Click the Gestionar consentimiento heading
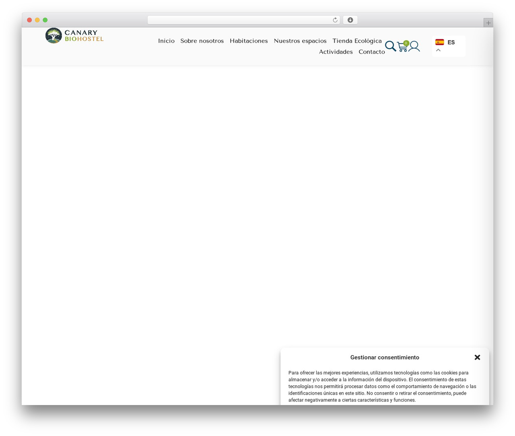 [x=385, y=357]
